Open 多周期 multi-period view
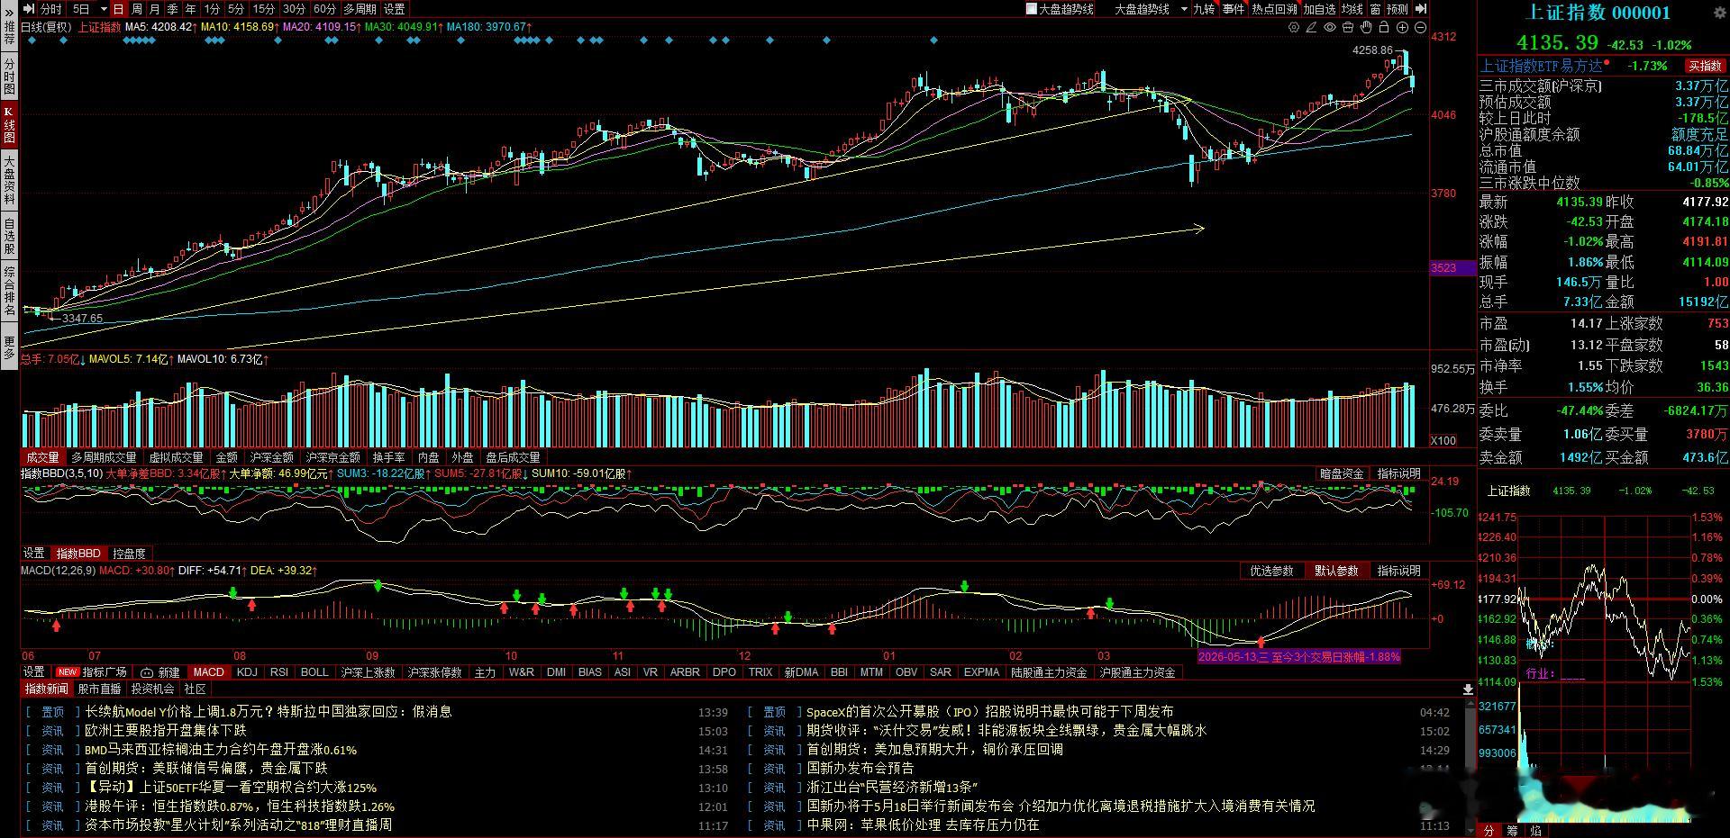Viewport: 1730px width, 838px height. [x=360, y=9]
